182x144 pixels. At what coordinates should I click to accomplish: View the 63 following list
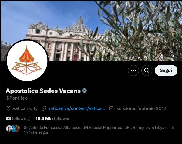pyautogui.click(x=18, y=118)
